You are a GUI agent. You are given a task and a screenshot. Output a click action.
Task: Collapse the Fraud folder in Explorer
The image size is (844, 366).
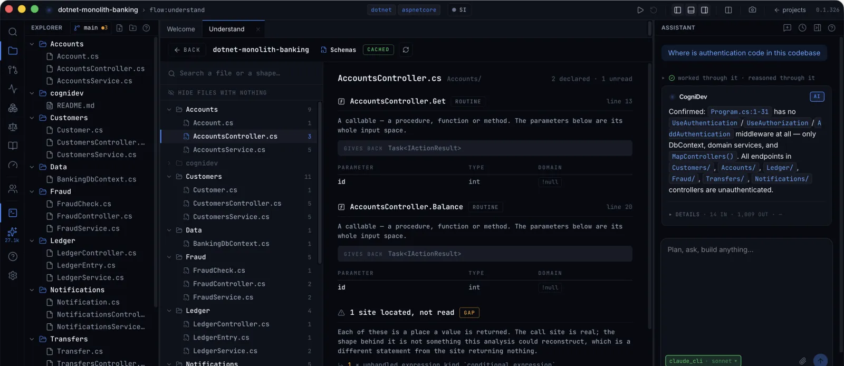(x=32, y=192)
